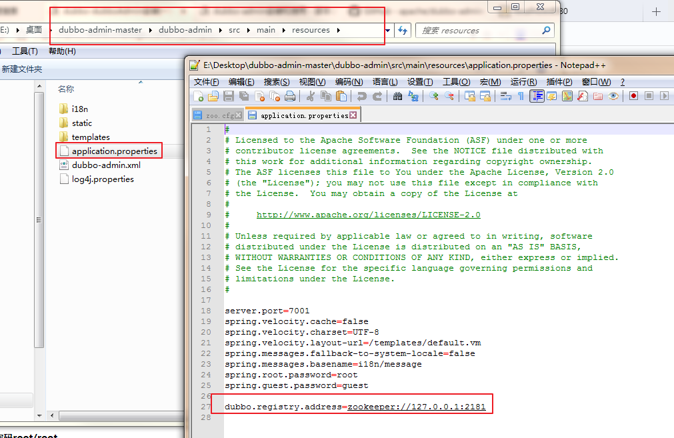Click the Copy icon in Notepad++ toolbar
This screenshot has height=438, width=674.
click(326, 96)
